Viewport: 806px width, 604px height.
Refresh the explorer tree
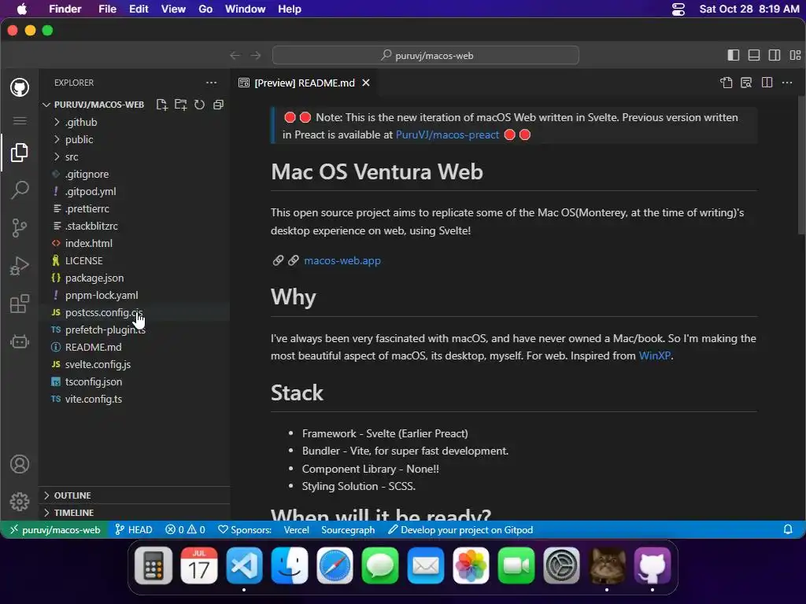tap(199, 105)
